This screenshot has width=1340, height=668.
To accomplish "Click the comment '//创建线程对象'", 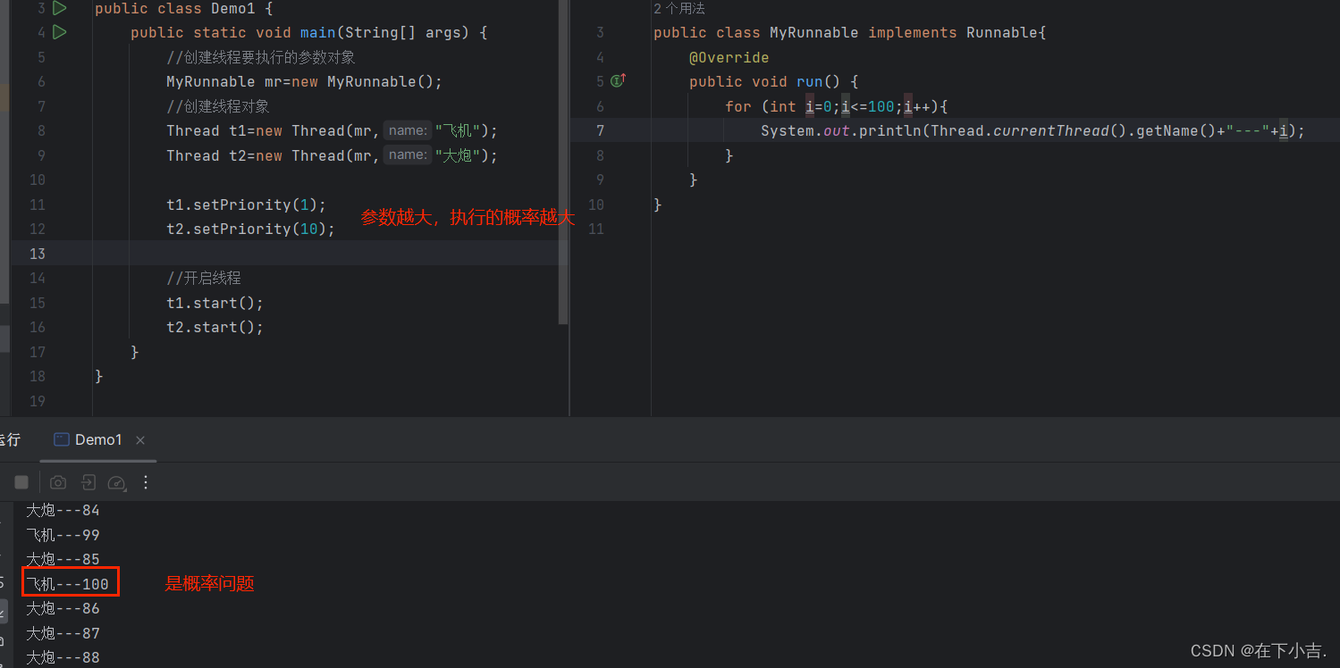I will point(218,106).
